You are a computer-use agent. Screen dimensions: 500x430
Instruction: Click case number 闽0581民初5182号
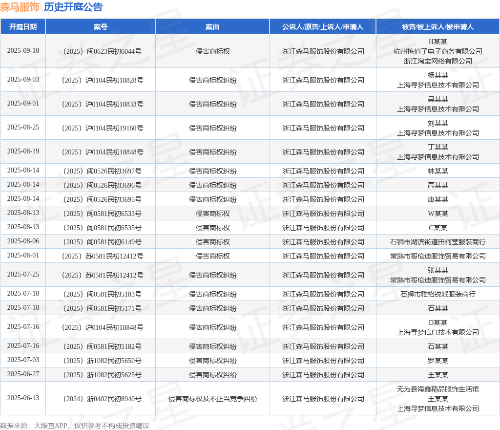103,346
